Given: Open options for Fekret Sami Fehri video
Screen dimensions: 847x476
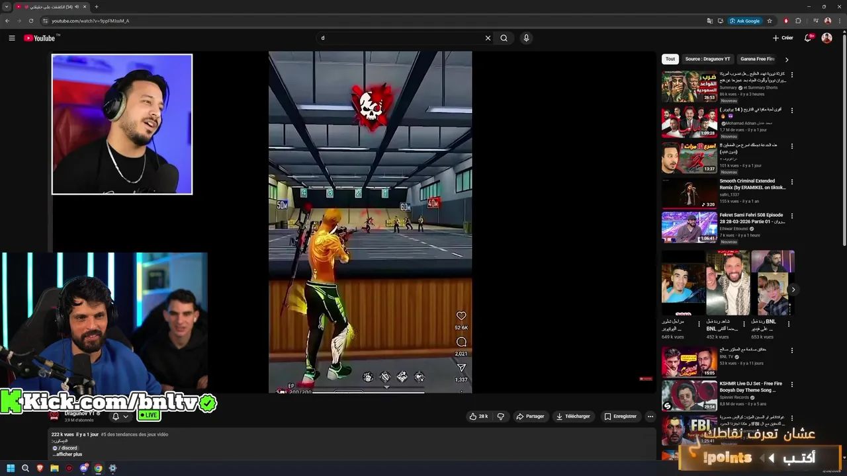Looking at the screenshot, I should coord(791,216).
